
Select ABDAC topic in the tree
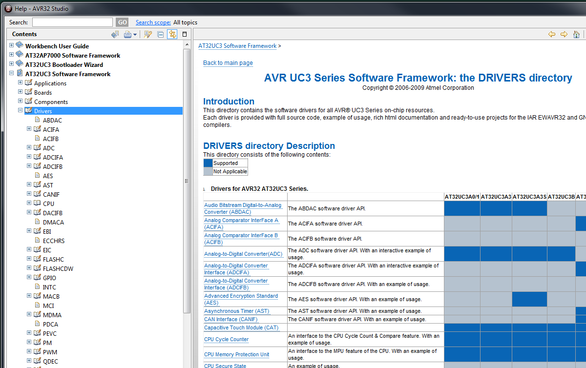pos(52,120)
